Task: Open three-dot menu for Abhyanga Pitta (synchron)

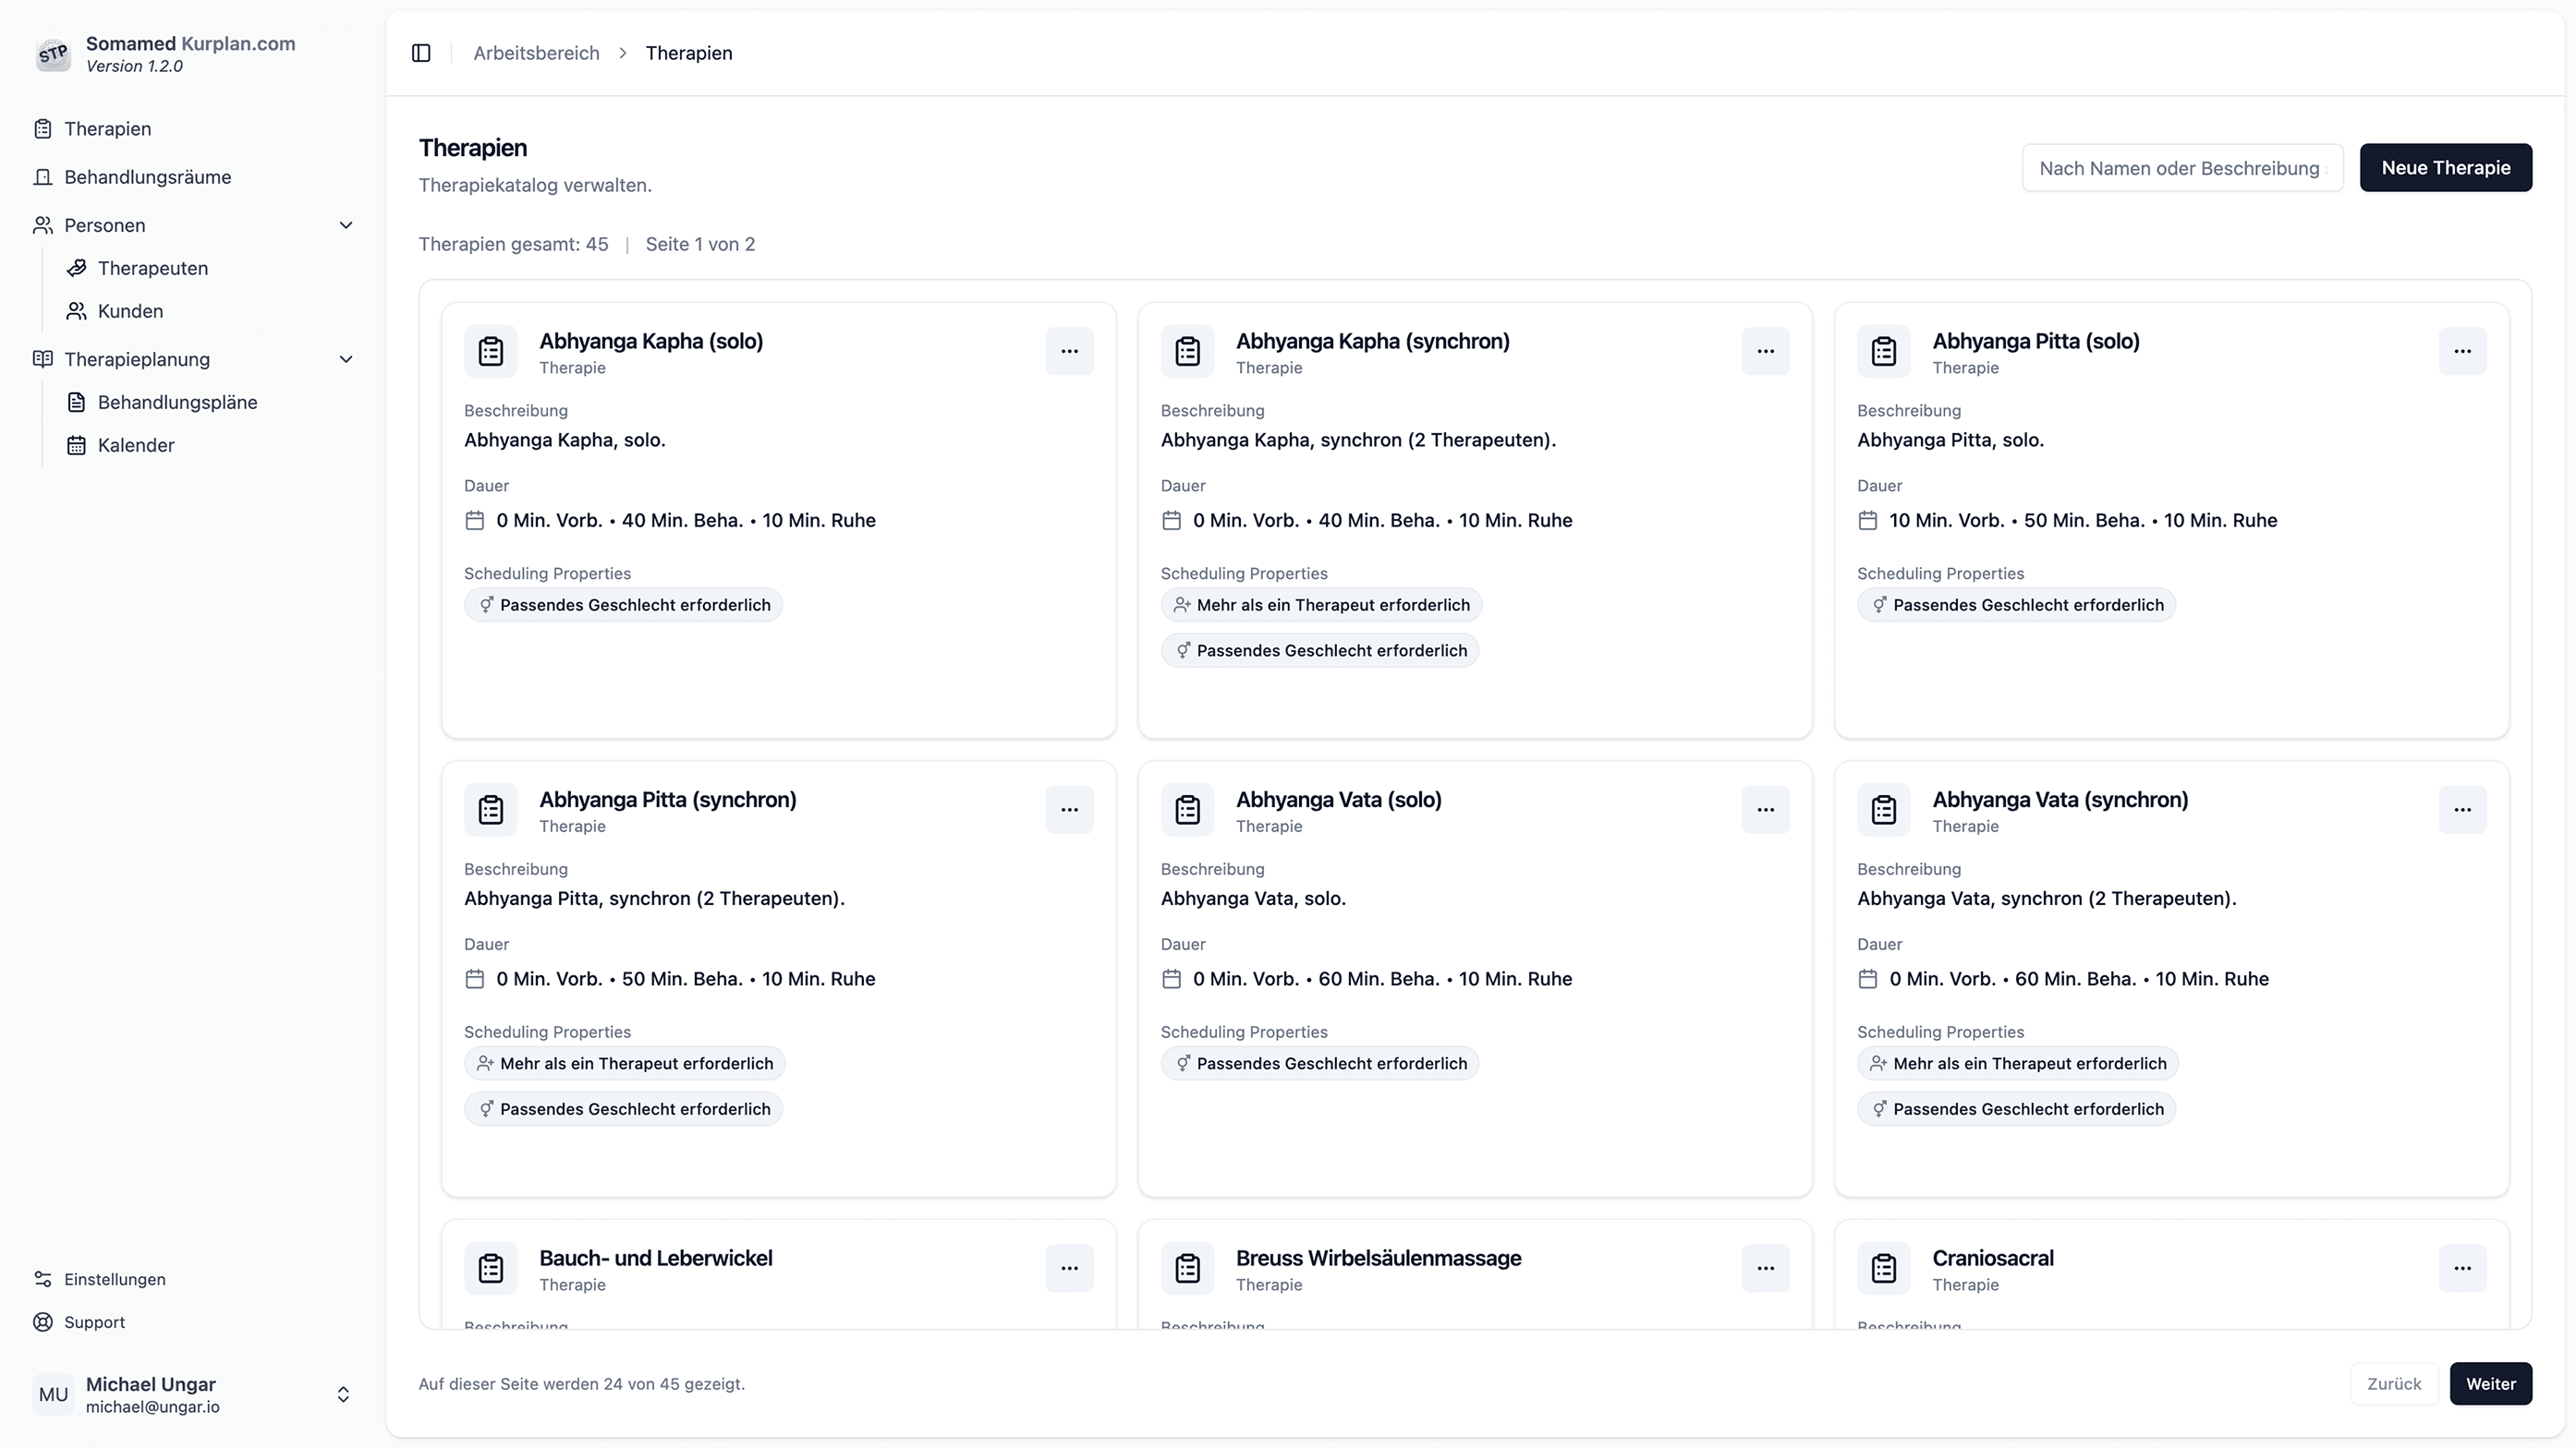Action: click(x=1069, y=810)
